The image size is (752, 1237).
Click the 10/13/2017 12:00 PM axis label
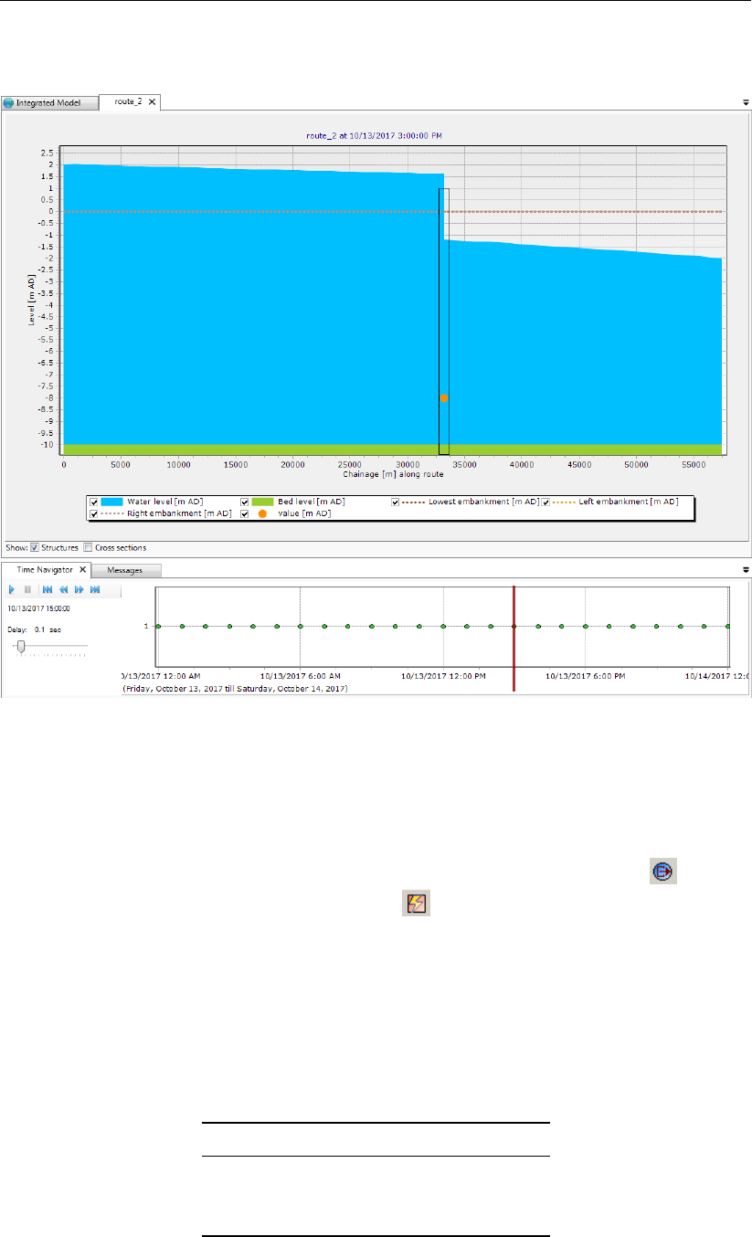point(442,677)
